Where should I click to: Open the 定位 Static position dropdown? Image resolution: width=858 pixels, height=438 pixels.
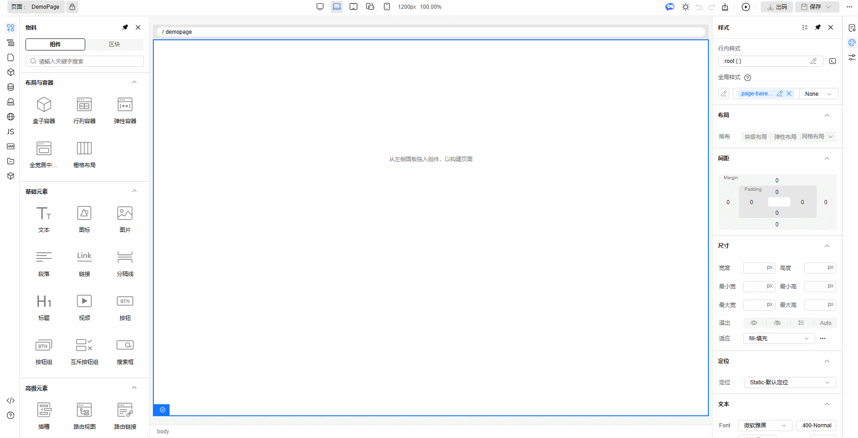[789, 382]
